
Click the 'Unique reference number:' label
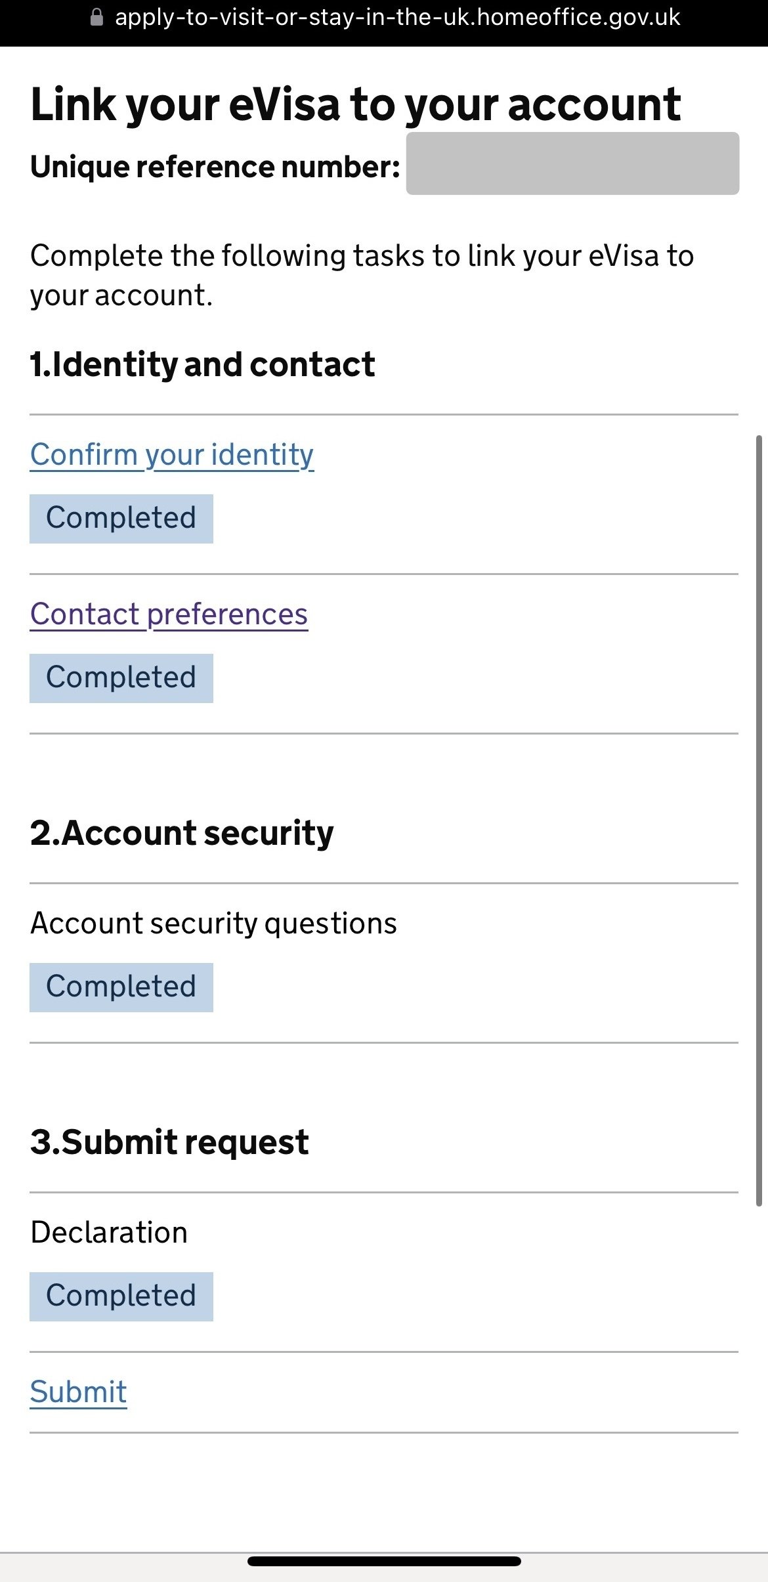[x=215, y=167]
